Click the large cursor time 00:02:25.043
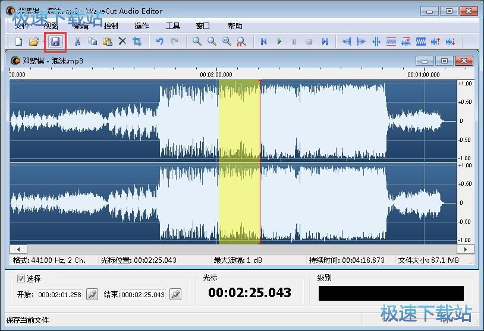 [x=250, y=292]
